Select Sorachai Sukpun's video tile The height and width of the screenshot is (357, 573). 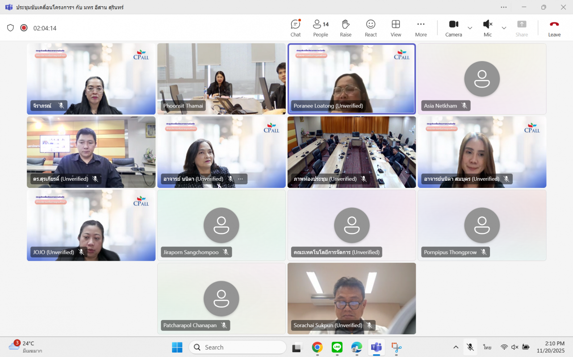(351, 295)
